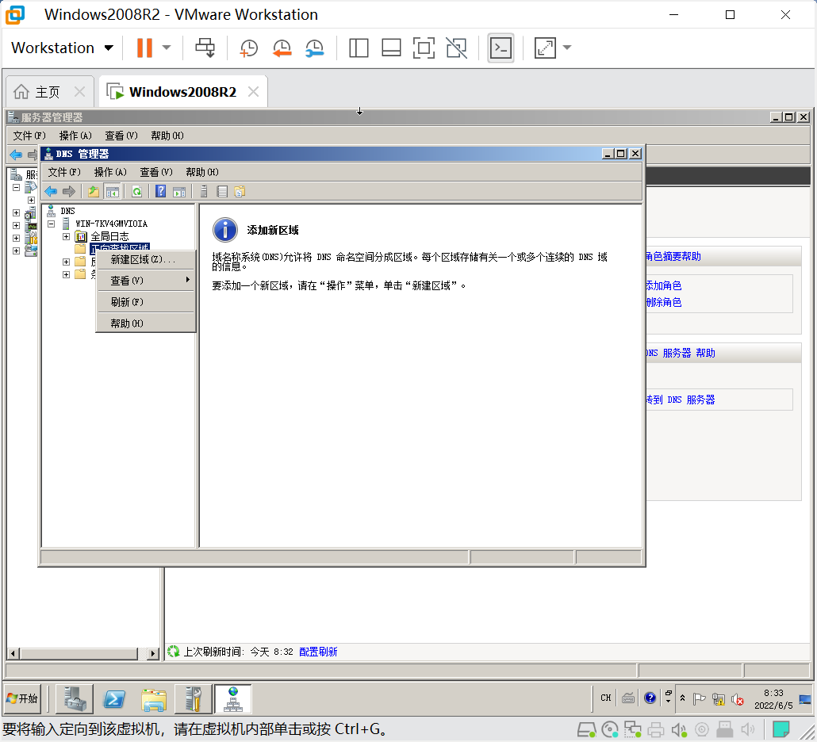
Task: Click the 角色摘要帮助 link
Action: [673, 256]
